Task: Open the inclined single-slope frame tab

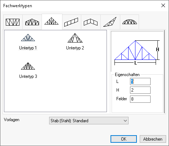Action: click(71, 22)
